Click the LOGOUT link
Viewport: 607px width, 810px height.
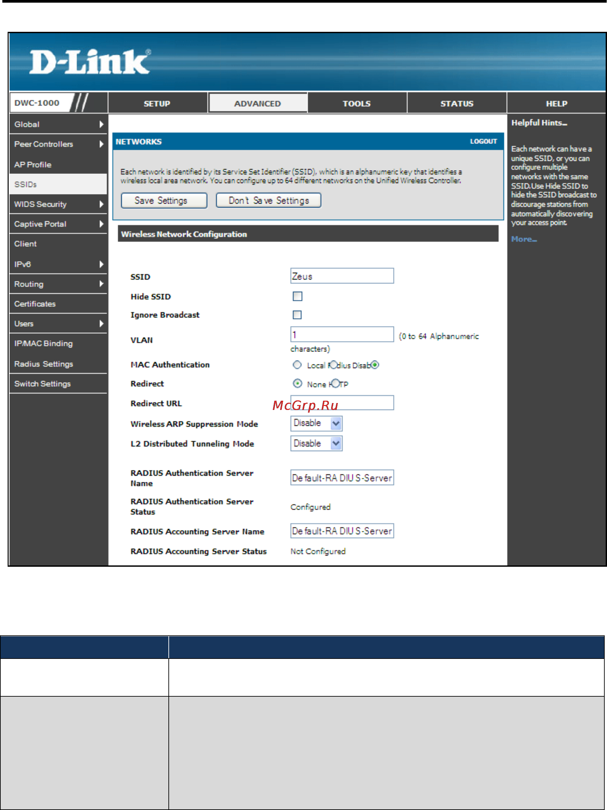pos(484,141)
